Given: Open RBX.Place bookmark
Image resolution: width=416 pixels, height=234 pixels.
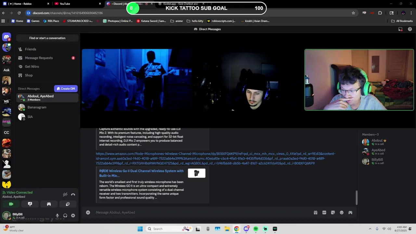Looking at the screenshot, I should tap(50, 21).
